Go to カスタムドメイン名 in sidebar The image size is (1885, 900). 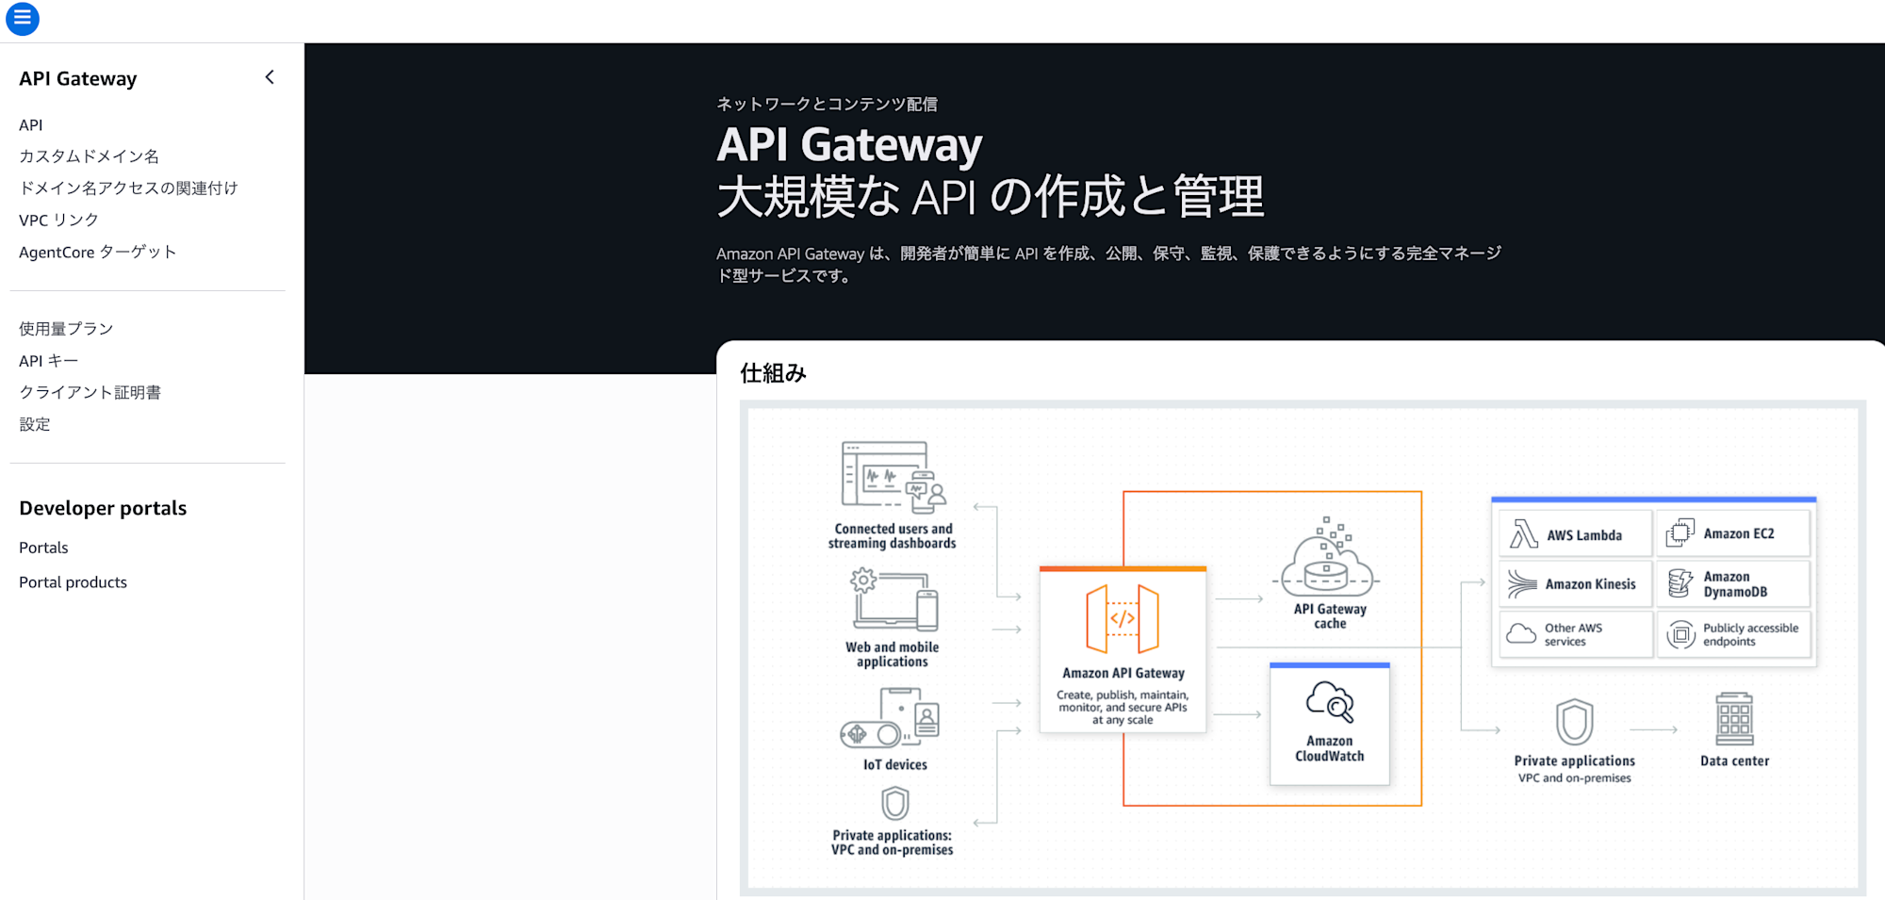point(90,156)
